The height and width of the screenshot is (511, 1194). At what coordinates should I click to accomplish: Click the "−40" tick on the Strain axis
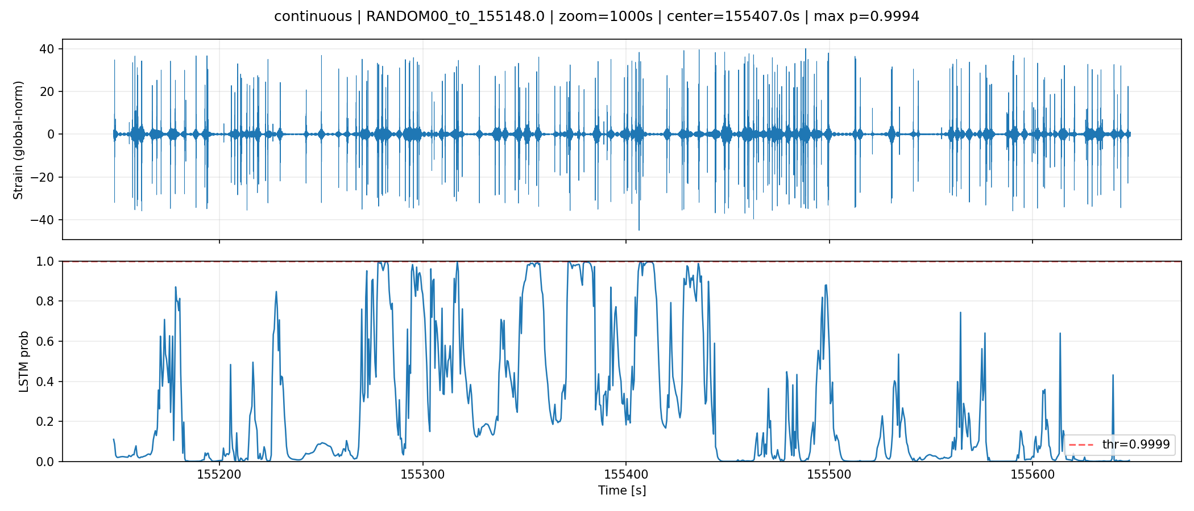[x=43, y=220]
